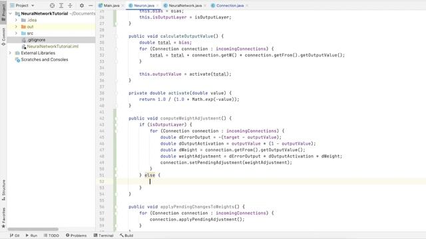Toggle the Project tool window side tab
Viewport: 426px width, 239px height.
[x=3, y=12]
